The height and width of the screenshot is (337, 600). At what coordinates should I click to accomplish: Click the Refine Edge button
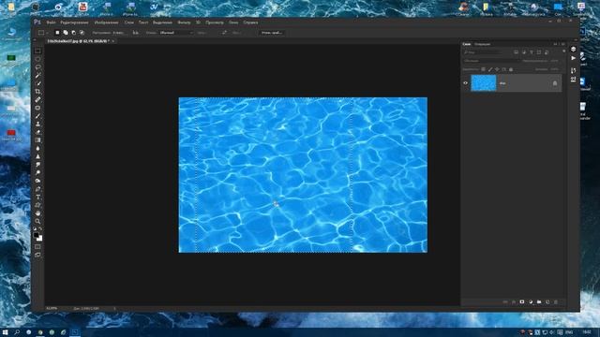click(272, 33)
